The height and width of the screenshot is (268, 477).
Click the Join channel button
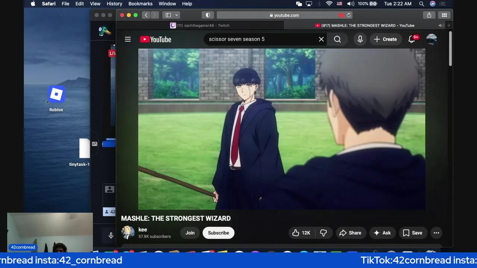click(190, 233)
